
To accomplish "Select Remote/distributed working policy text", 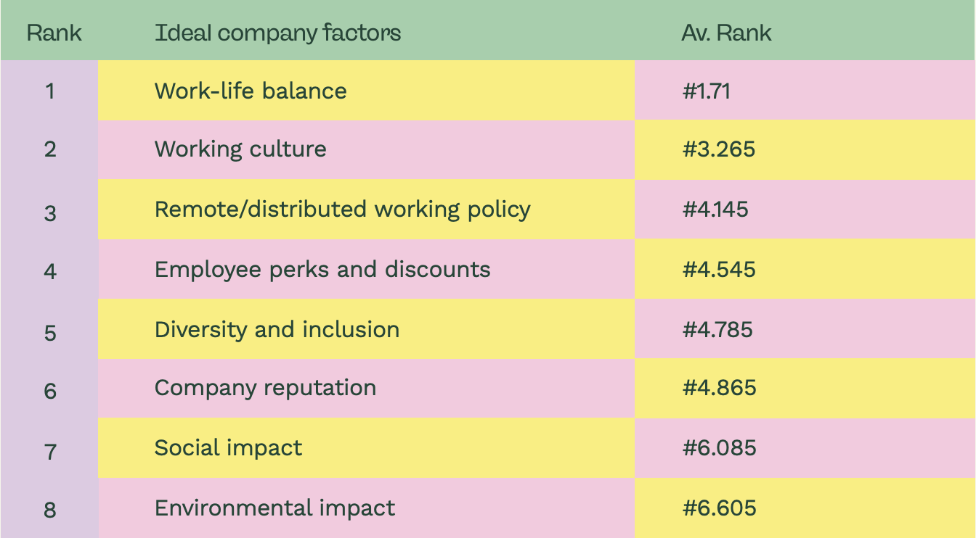I will coord(342,210).
